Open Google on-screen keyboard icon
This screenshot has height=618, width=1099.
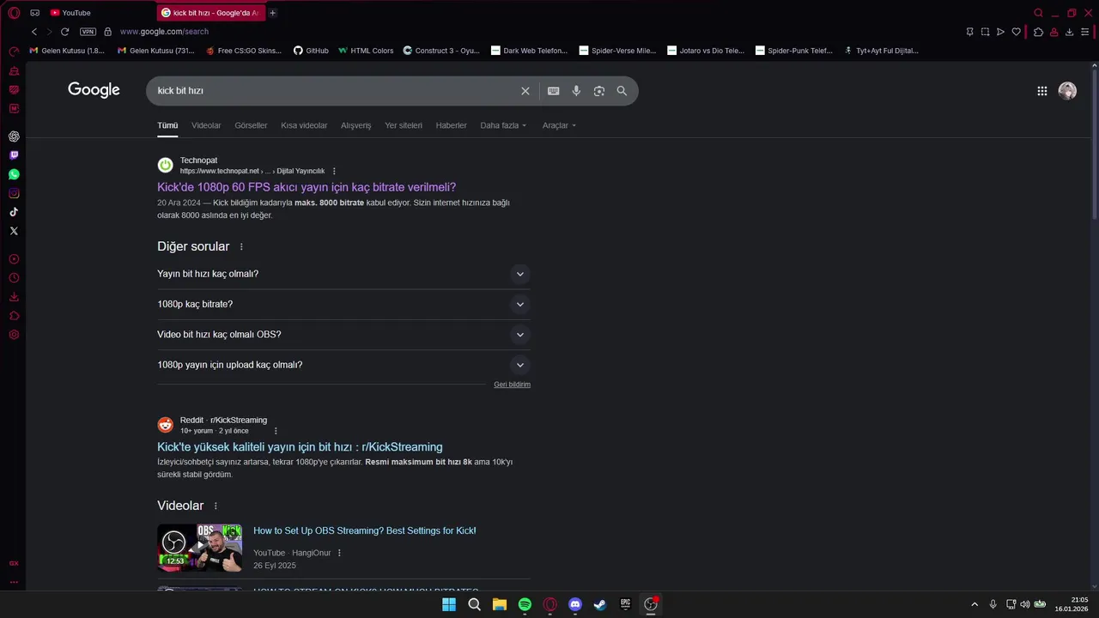[x=554, y=91]
